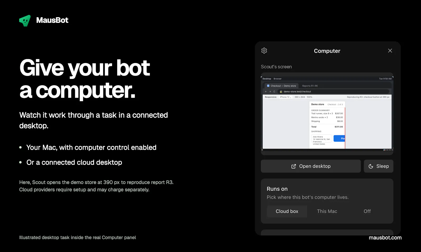Click the Tue 9:58 AM clock
This screenshot has height=252, width=421.
pos(385,79)
